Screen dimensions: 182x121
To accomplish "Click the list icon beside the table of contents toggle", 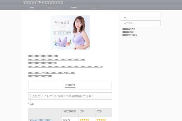I will [x=66, y=85].
